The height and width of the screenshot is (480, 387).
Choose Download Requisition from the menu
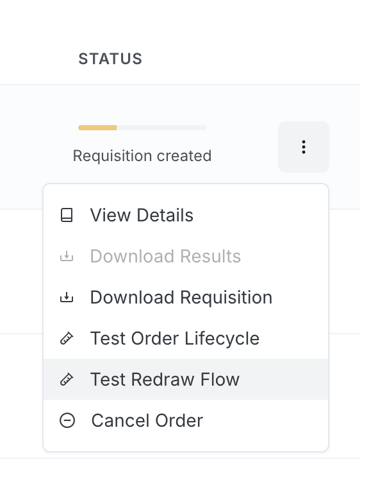click(181, 298)
